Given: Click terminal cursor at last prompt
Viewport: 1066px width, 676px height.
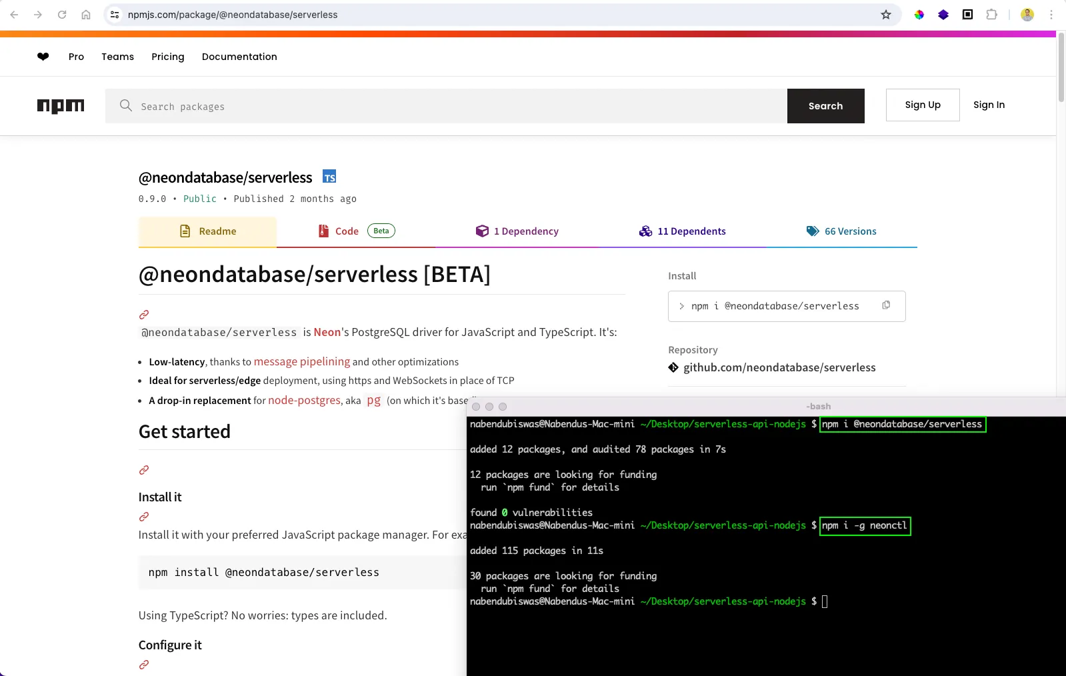Looking at the screenshot, I should click(x=825, y=601).
